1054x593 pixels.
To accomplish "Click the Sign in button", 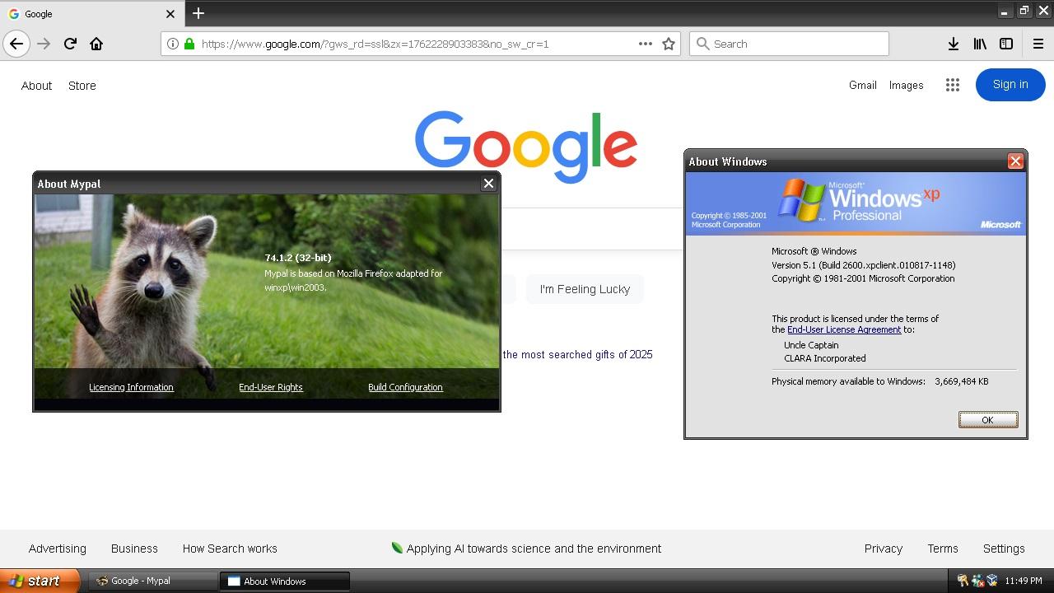I will (x=1010, y=85).
